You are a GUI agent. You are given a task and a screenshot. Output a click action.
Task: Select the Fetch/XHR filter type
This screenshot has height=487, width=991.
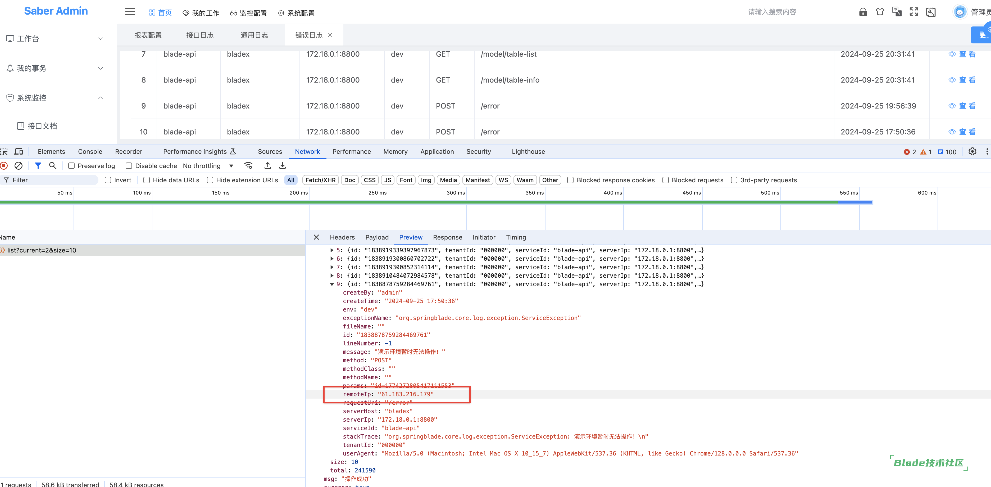(x=320, y=180)
